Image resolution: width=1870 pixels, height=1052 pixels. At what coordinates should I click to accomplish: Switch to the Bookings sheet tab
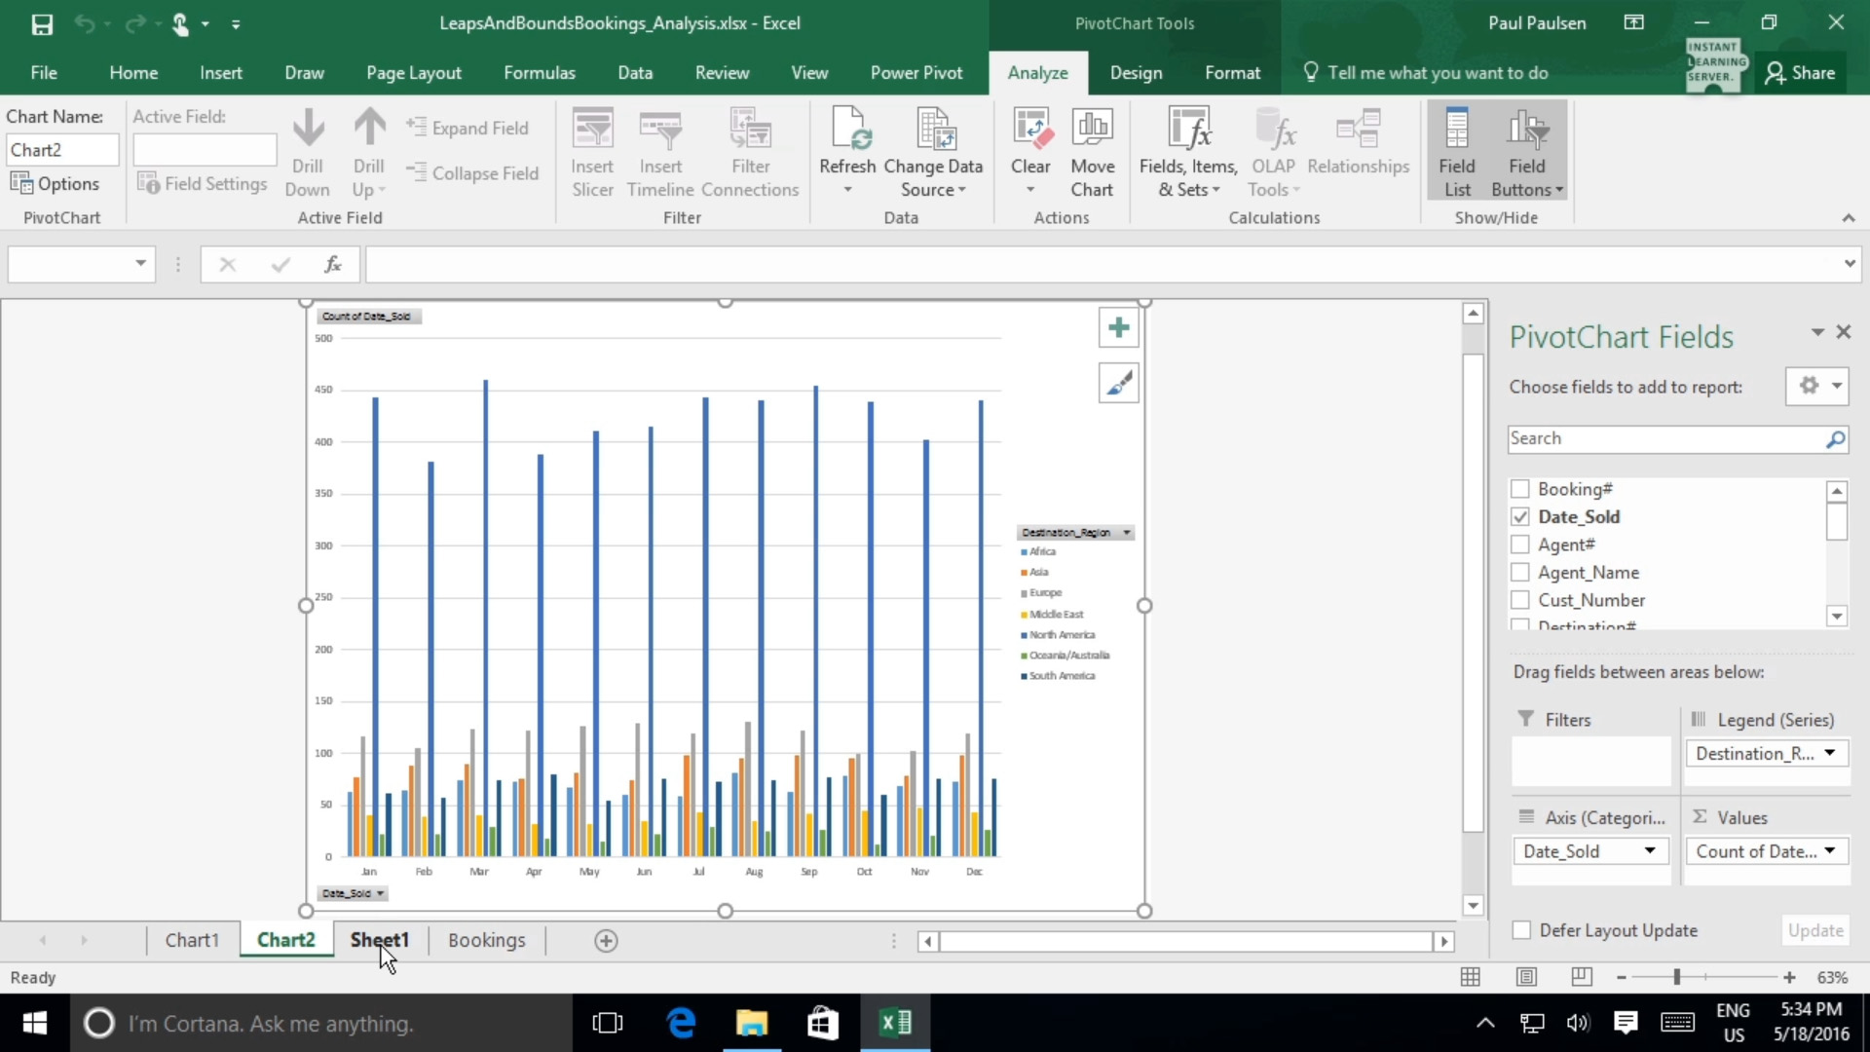point(487,940)
